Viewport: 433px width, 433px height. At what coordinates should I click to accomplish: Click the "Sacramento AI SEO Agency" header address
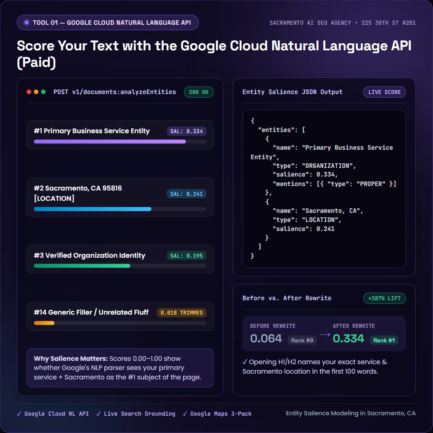[x=343, y=23]
